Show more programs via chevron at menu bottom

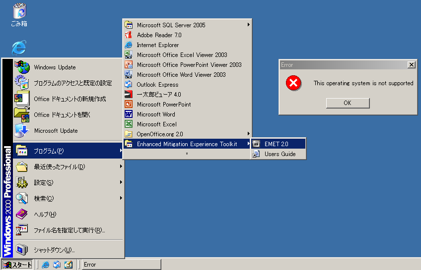(187, 154)
